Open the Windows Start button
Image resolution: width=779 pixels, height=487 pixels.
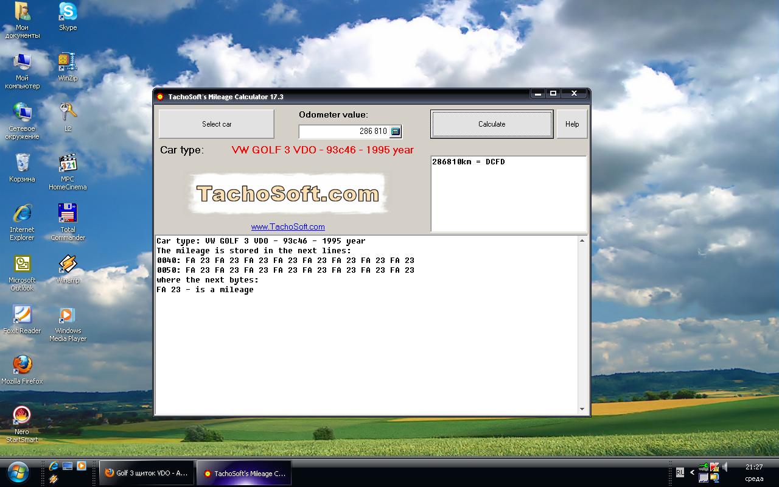(18, 472)
